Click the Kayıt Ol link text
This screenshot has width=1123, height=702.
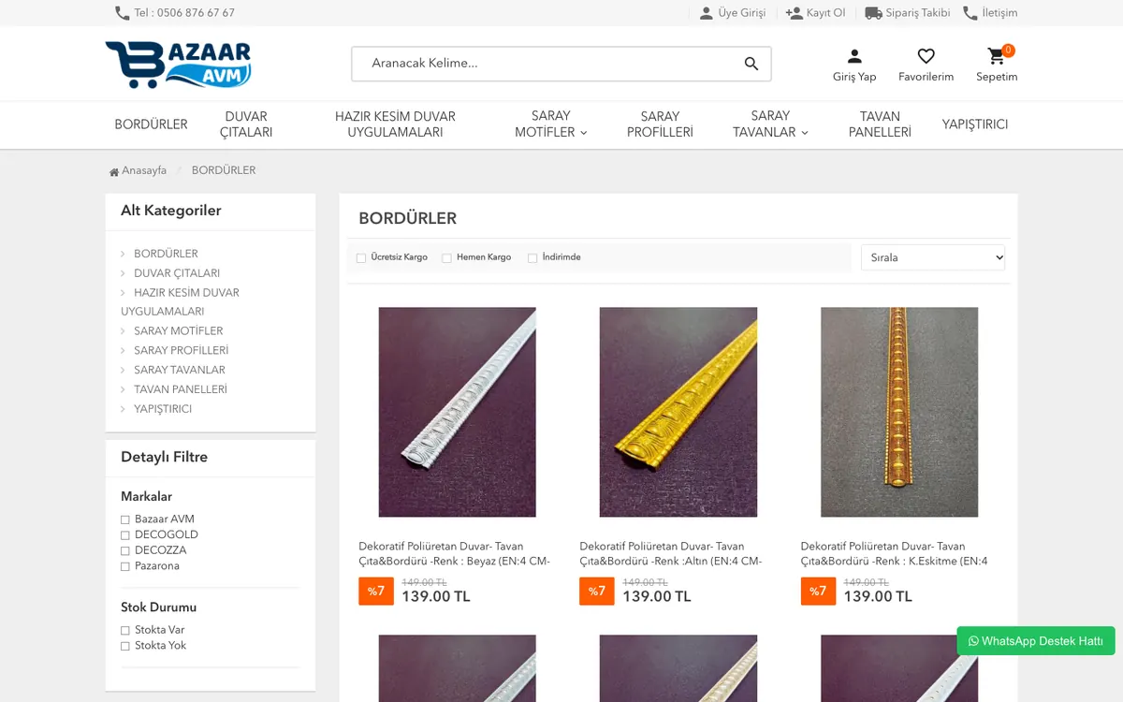pos(825,13)
